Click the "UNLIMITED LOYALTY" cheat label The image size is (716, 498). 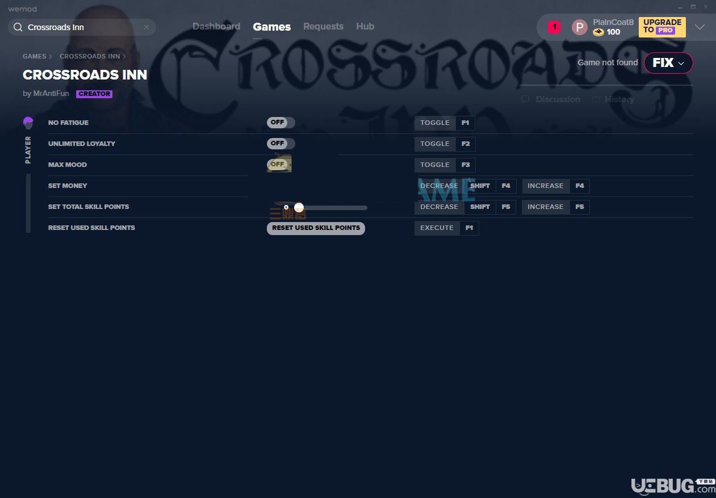[x=82, y=144]
